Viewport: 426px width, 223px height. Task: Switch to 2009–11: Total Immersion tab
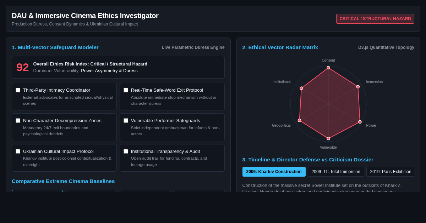tap(336, 172)
